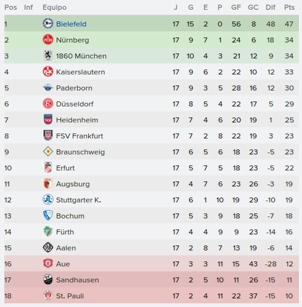Select the Braunschweig diamond crest
302x307 pixels.
coord(48,151)
